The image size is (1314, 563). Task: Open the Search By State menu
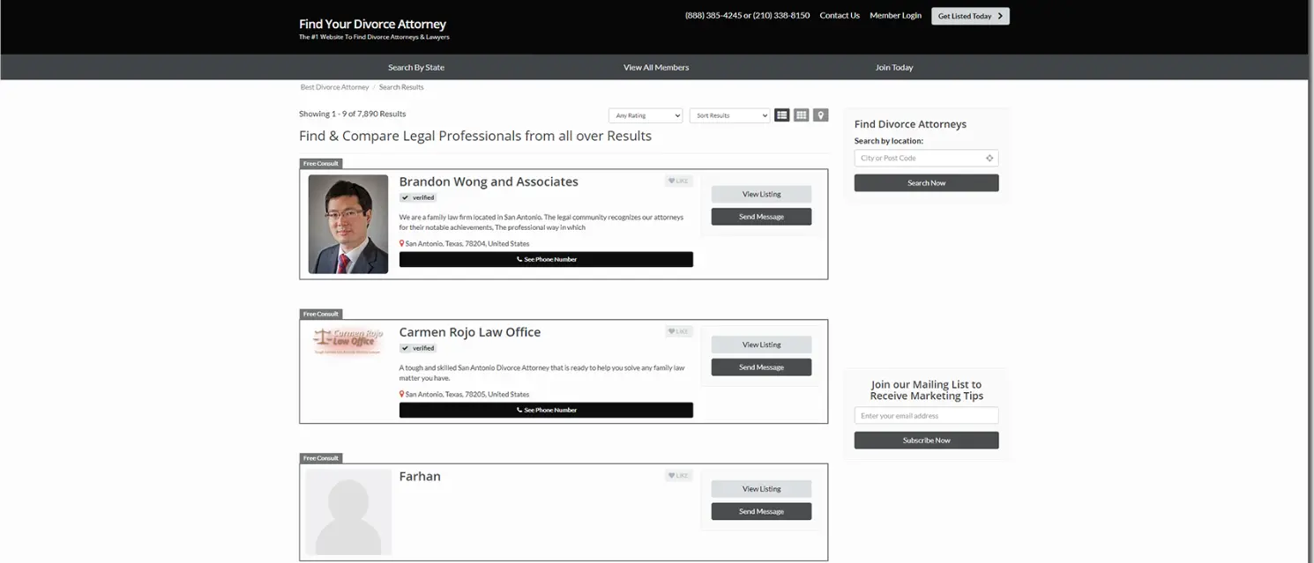416,68
